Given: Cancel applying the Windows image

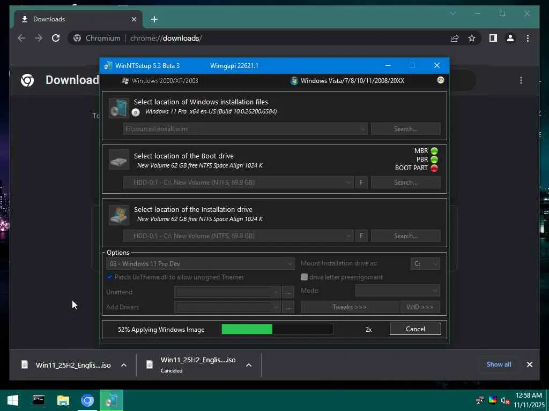Looking at the screenshot, I should click(416, 329).
